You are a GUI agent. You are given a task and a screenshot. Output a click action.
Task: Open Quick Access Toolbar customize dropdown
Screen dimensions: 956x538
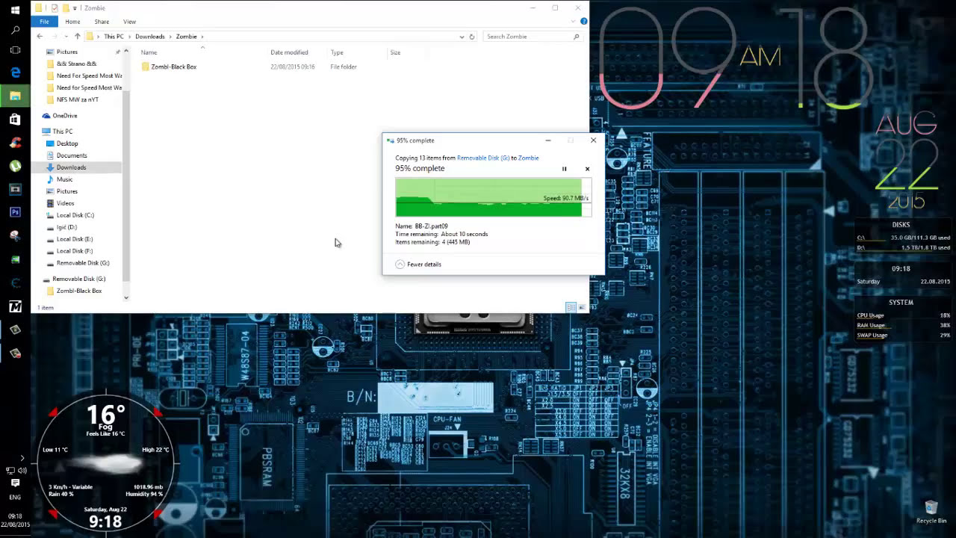click(75, 8)
